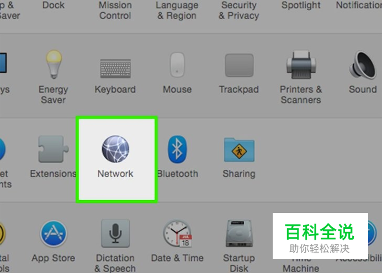Click the Dock label
This screenshot has height=273, width=382.
(x=54, y=5)
